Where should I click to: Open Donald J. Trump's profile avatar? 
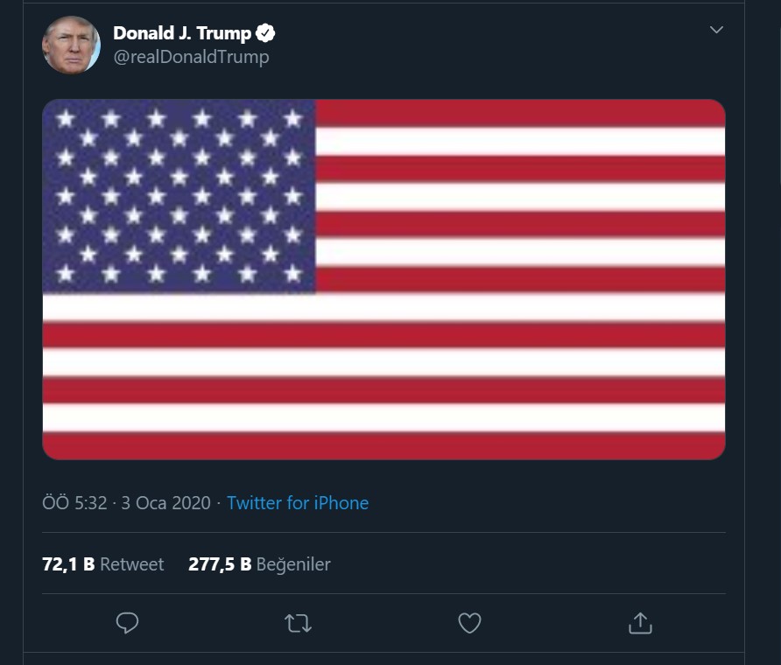coord(71,45)
